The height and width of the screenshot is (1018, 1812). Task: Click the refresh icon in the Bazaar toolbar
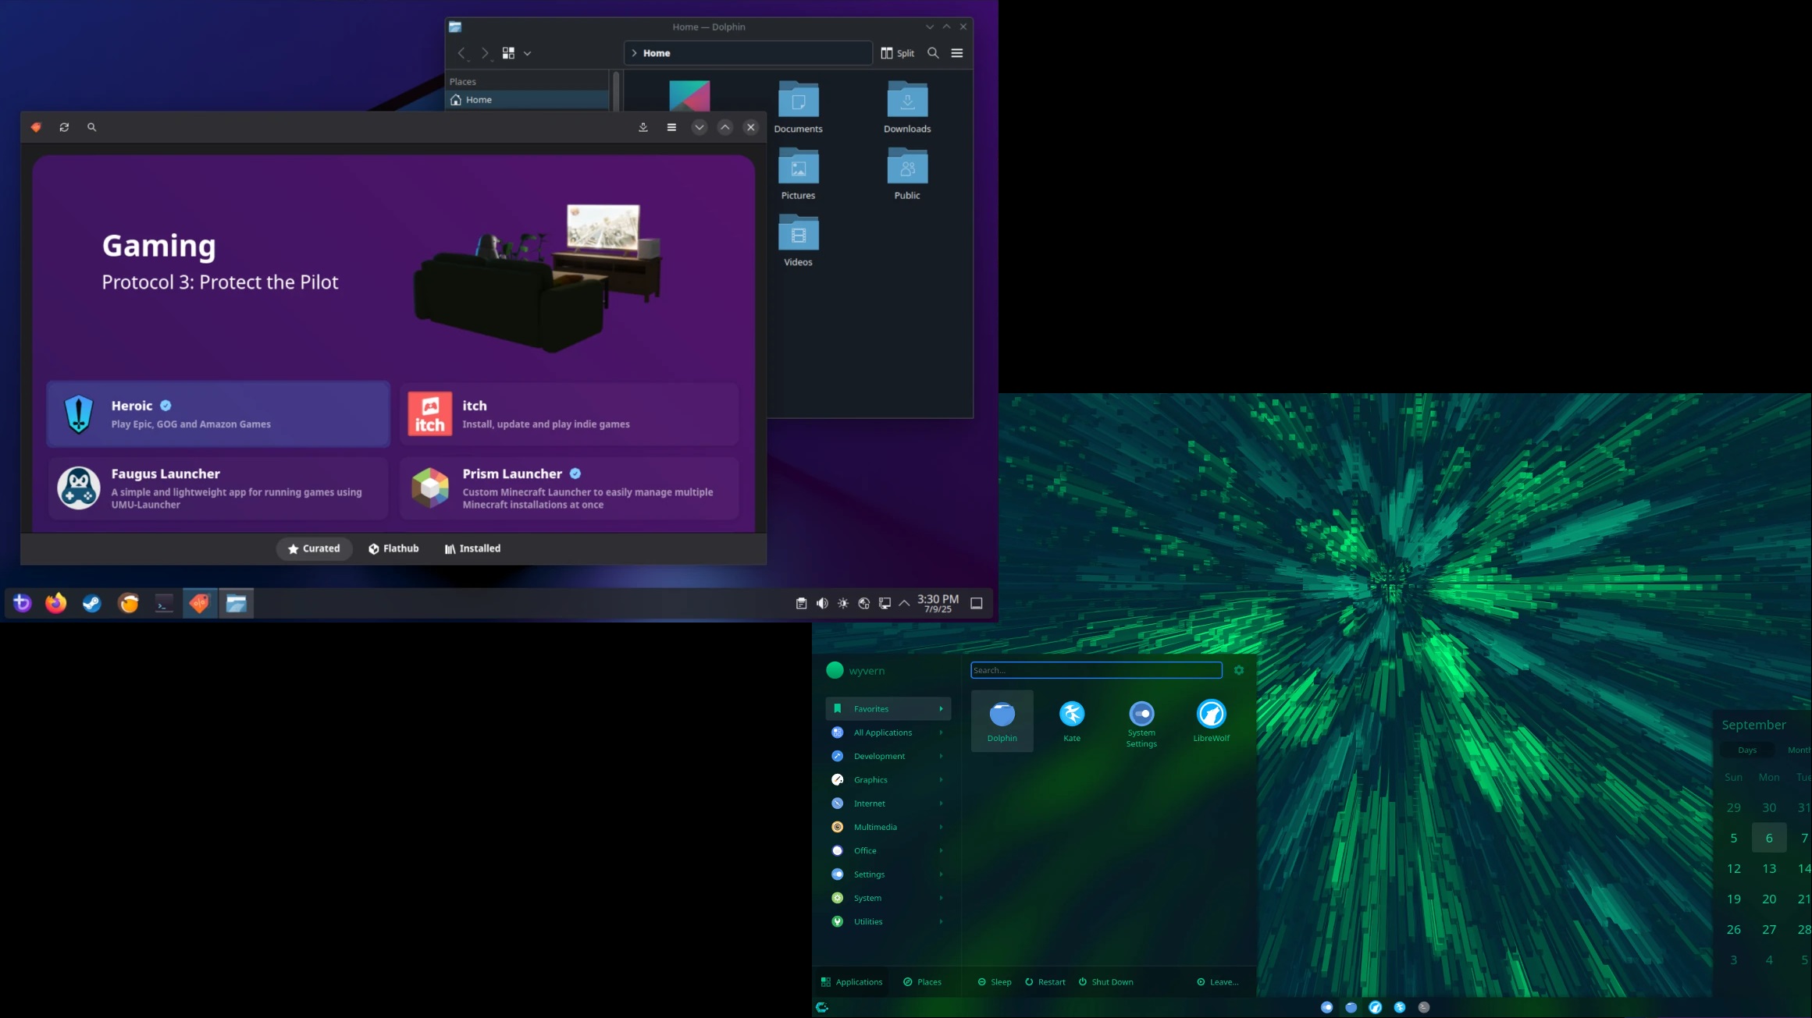pyautogui.click(x=64, y=127)
